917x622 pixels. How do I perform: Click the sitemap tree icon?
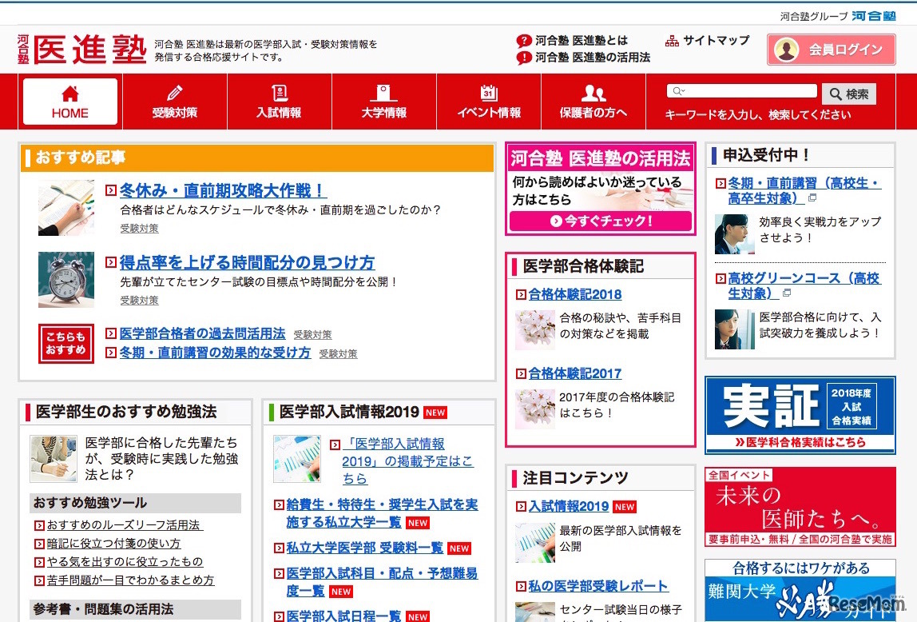[672, 41]
